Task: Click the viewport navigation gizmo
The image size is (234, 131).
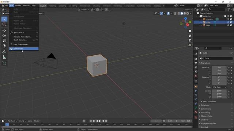Action: [x=185, y=23]
